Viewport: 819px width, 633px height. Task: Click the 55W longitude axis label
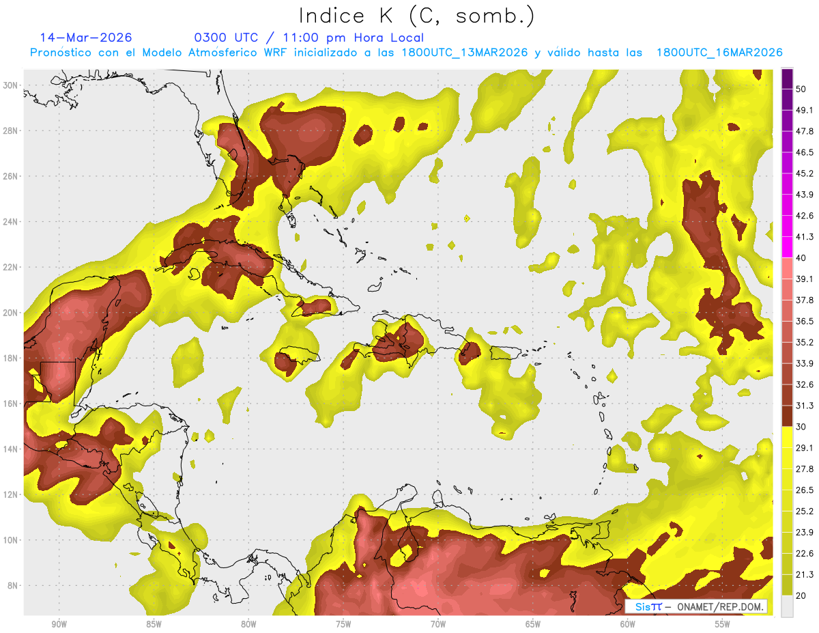tap(723, 624)
